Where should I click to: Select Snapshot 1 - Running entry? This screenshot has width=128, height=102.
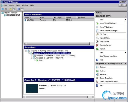click(x=49, y=51)
